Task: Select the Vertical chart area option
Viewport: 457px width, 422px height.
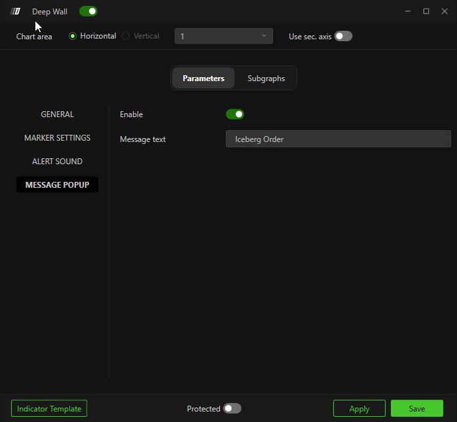Action: pos(126,36)
